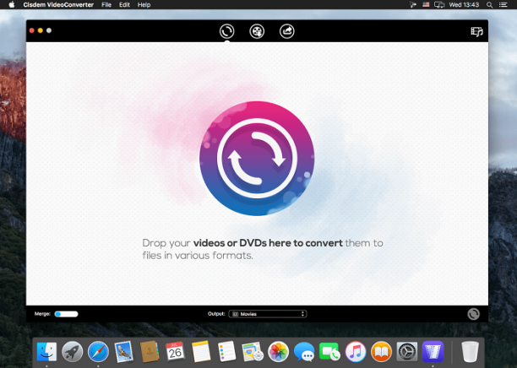Open Safari from the Dock
This screenshot has width=517, height=368.
coord(98,352)
